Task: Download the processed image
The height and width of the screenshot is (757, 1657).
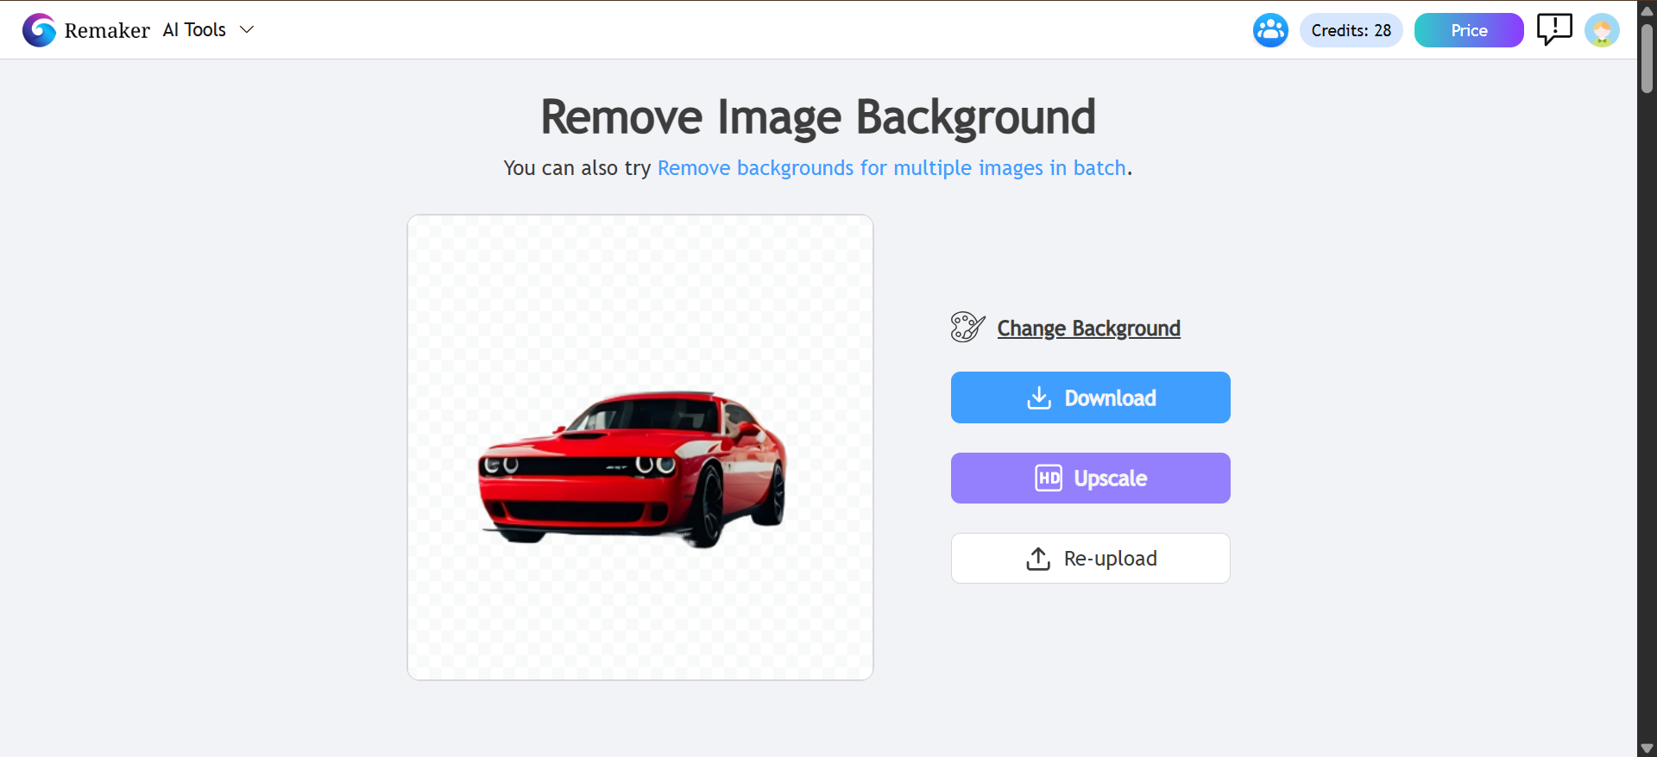Action: click(x=1091, y=397)
